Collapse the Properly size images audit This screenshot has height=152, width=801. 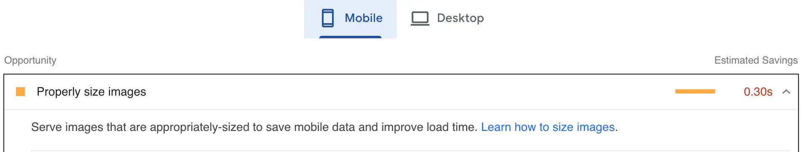[786, 92]
